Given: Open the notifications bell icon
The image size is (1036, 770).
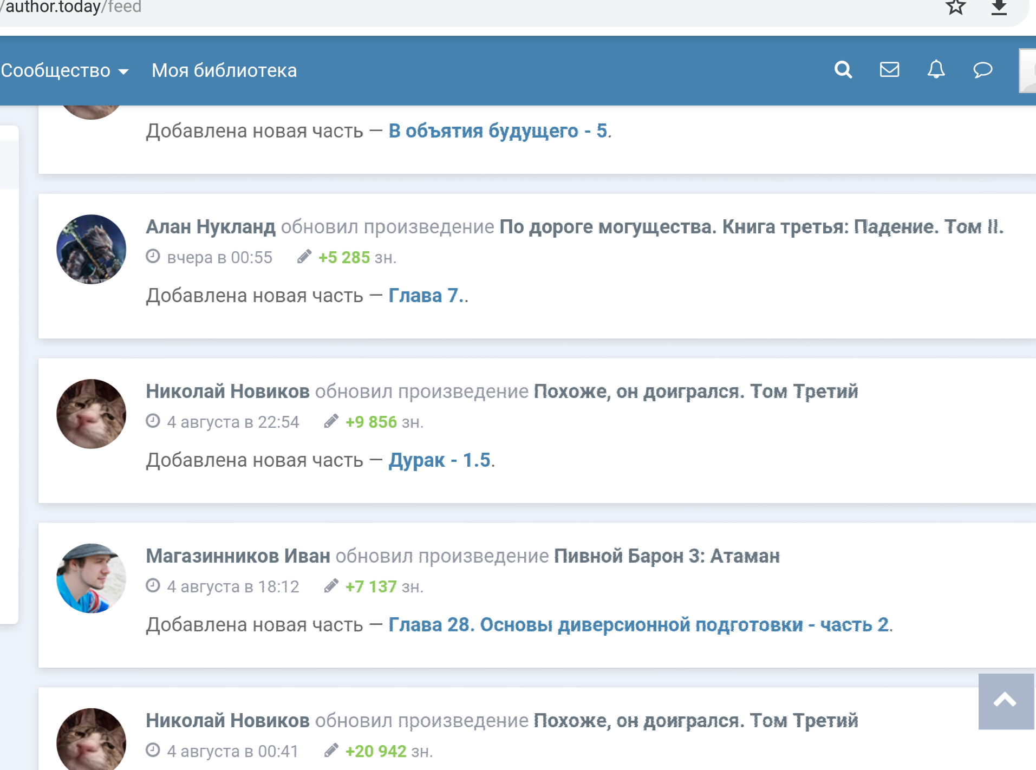Looking at the screenshot, I should coord(936,70).
